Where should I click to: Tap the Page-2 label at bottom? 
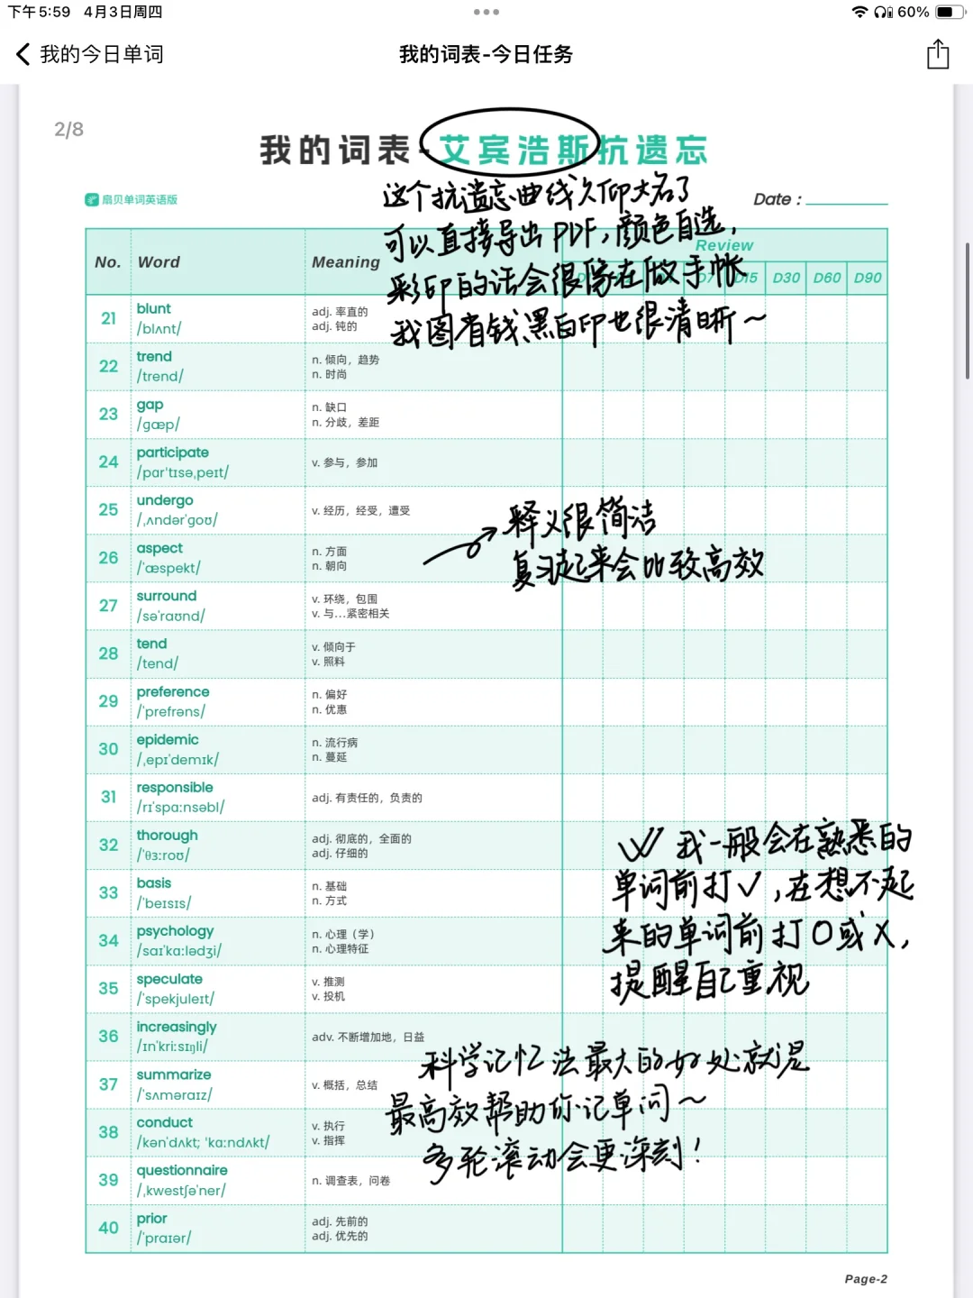[866, 1277]
